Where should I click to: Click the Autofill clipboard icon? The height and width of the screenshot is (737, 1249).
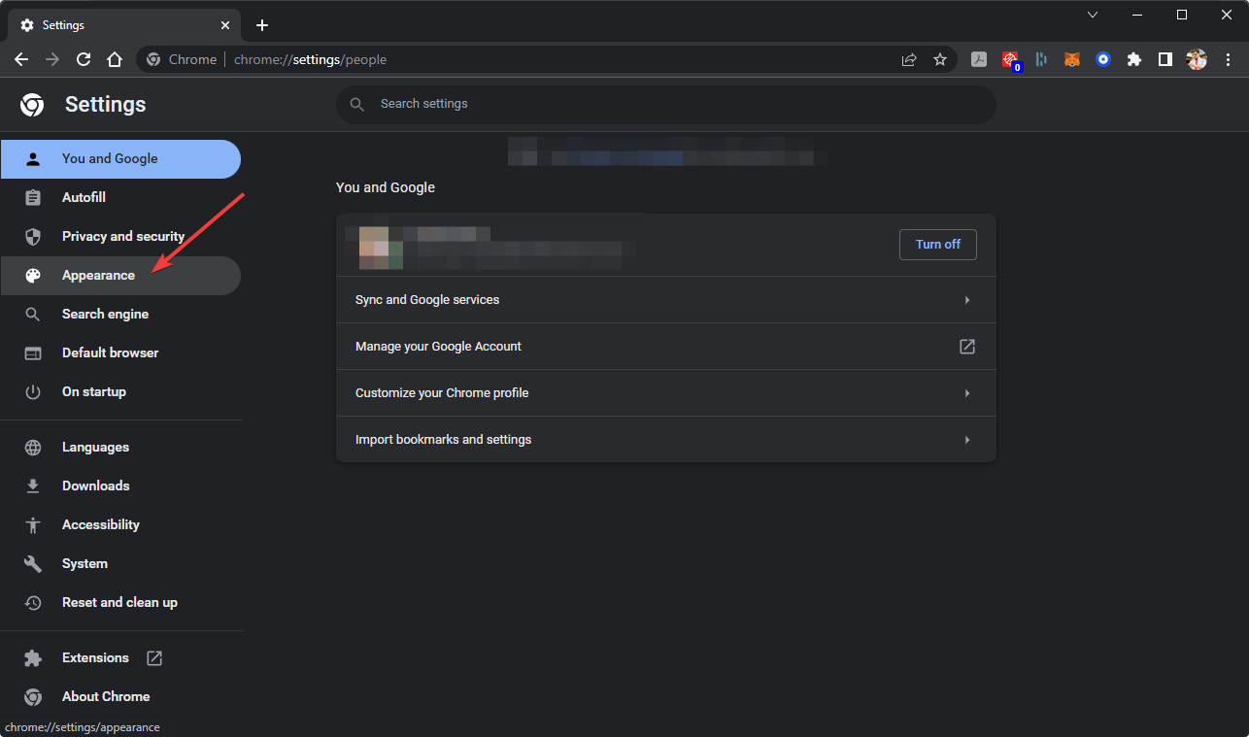(33, 198)
